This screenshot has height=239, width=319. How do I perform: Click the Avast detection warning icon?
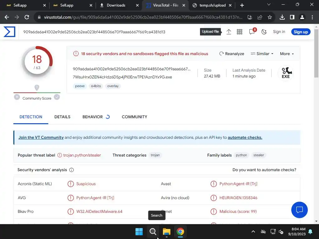[214, 184]
